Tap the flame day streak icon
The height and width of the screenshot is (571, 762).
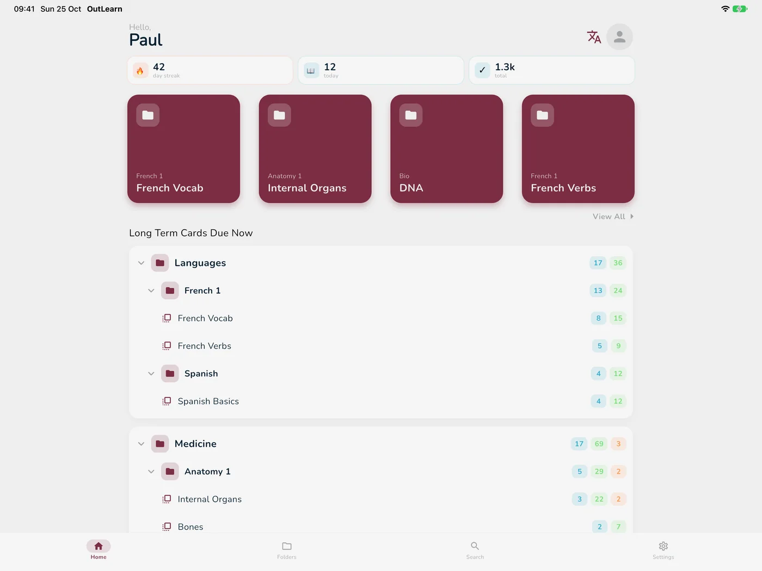coord(140,70)
